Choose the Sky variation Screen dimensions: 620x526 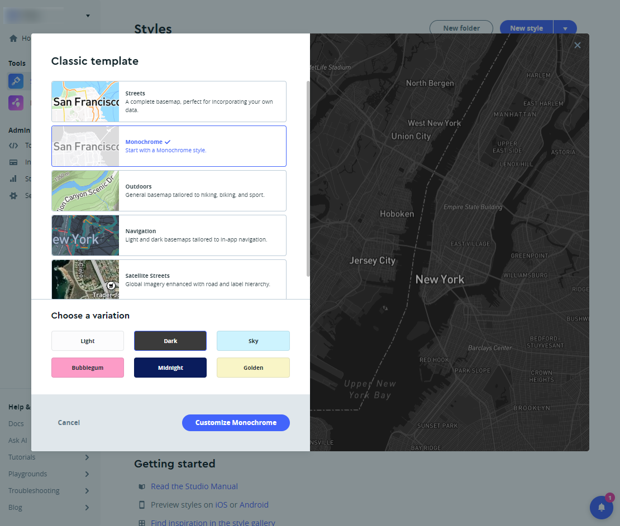click(253, 341)
